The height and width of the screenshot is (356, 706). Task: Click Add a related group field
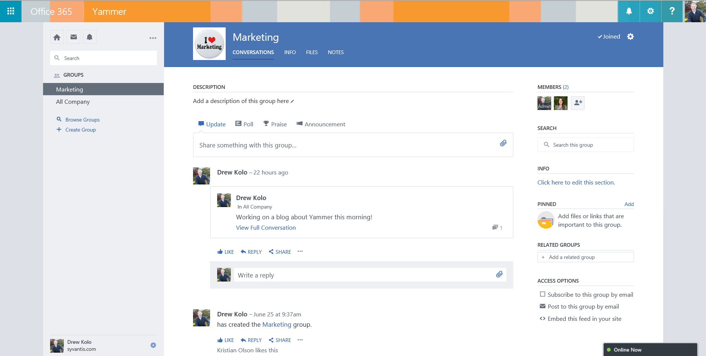coord(585,257)
